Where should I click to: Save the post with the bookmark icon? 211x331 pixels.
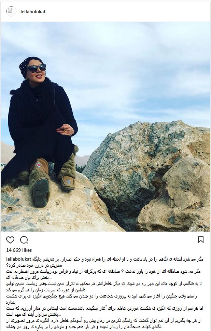coord(200,240)
